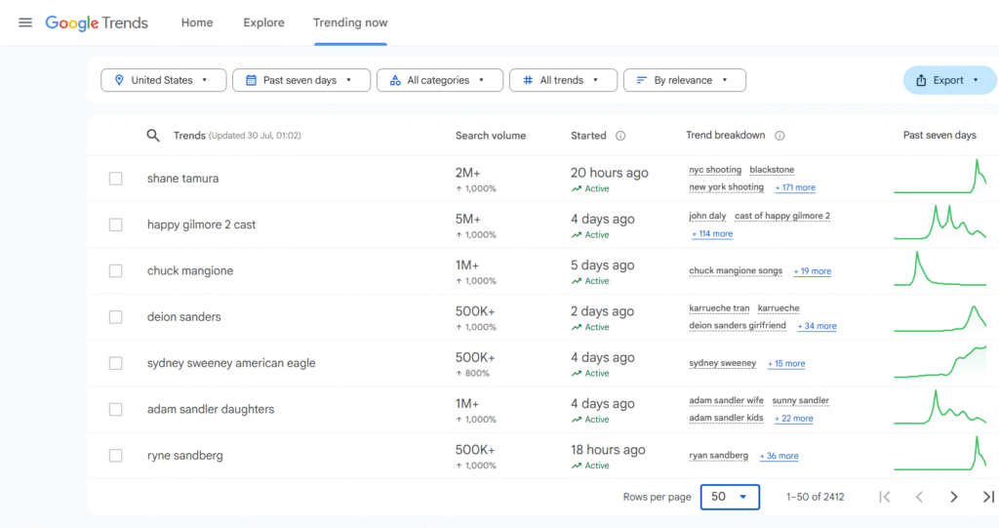Check the deion sanders row checkbox
This screenshot has width=999, height=528.
tap(115, 317)
